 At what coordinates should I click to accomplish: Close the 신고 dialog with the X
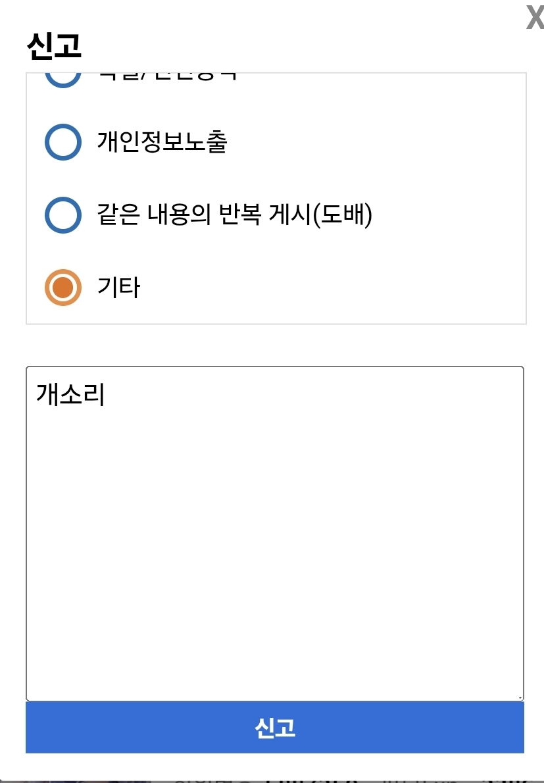534,17
